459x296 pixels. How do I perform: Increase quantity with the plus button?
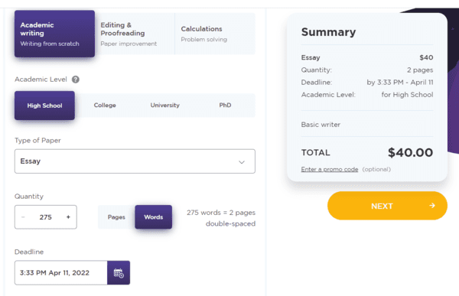68,217
